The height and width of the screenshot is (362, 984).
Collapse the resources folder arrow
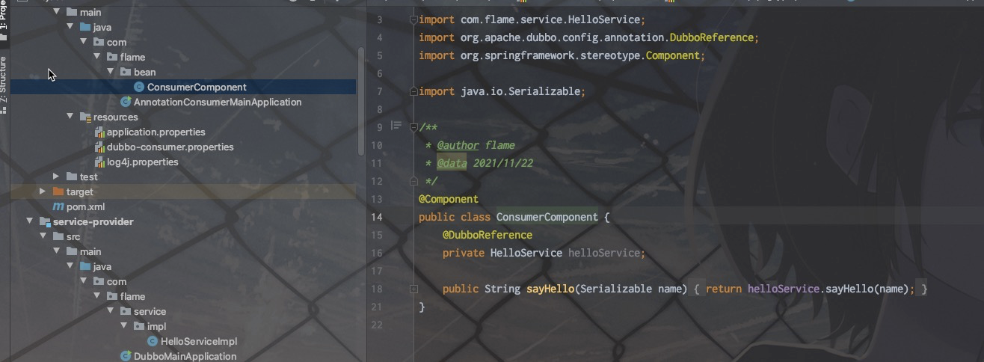(70, 117)
